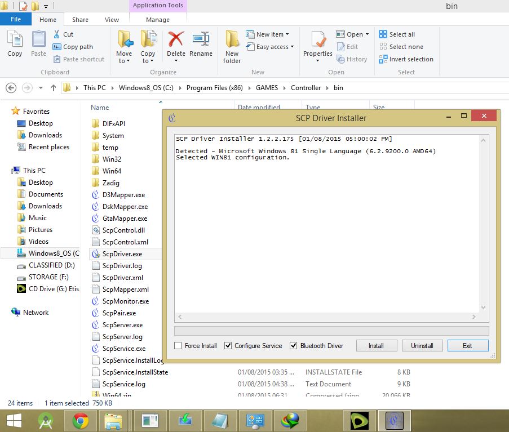Click the Windows Start button

tap(14, 421)
